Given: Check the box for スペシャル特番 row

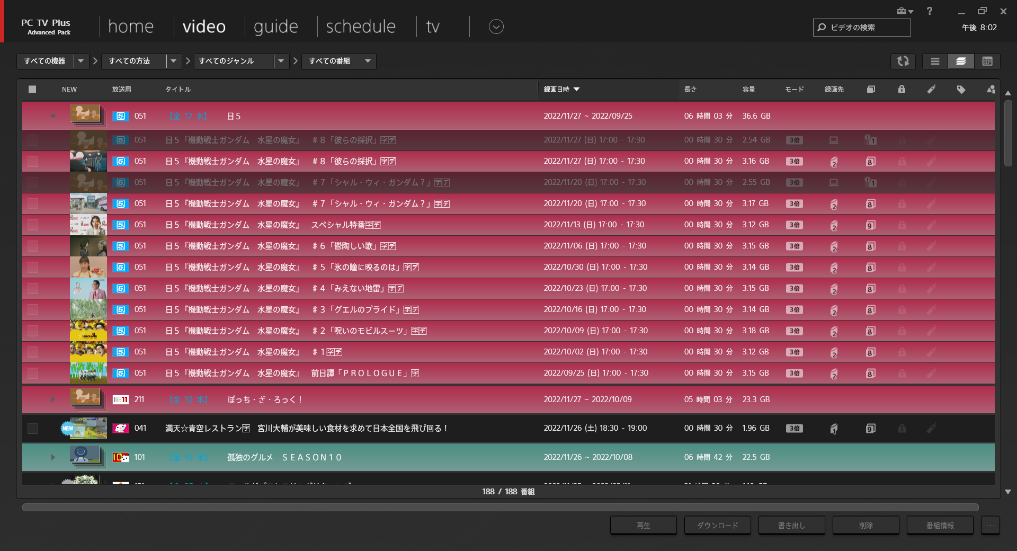Looking at the screenshot, I should [x=33, y=225].
